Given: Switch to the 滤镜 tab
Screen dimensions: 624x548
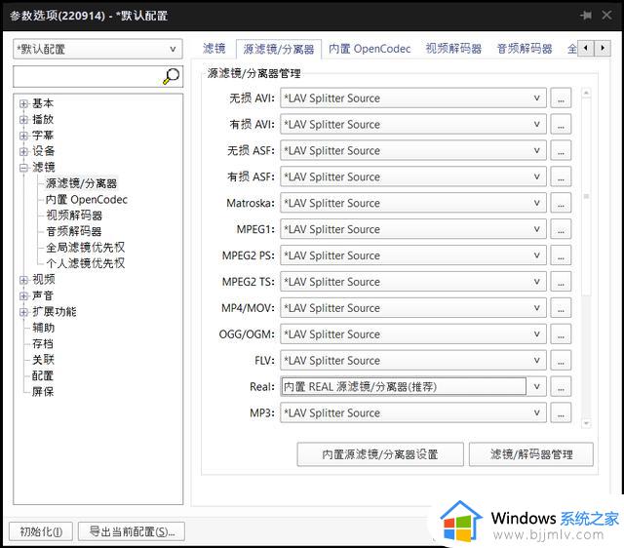Looking at the screenshot, I should [x=214, y=49].
